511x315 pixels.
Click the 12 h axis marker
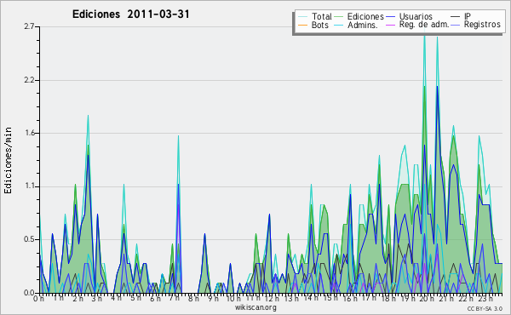tap(271, 299)
